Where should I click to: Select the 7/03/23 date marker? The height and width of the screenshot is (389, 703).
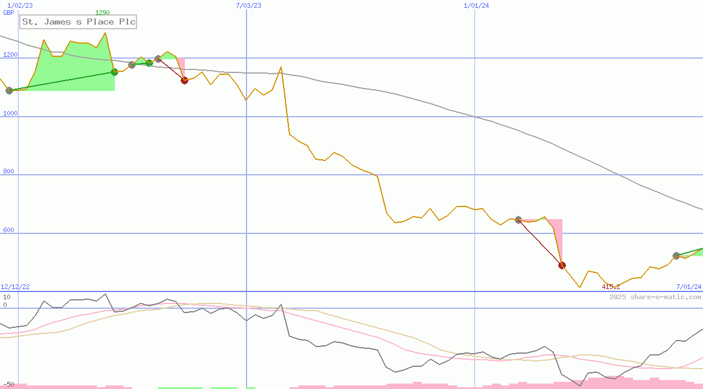(x=249, y=5)
